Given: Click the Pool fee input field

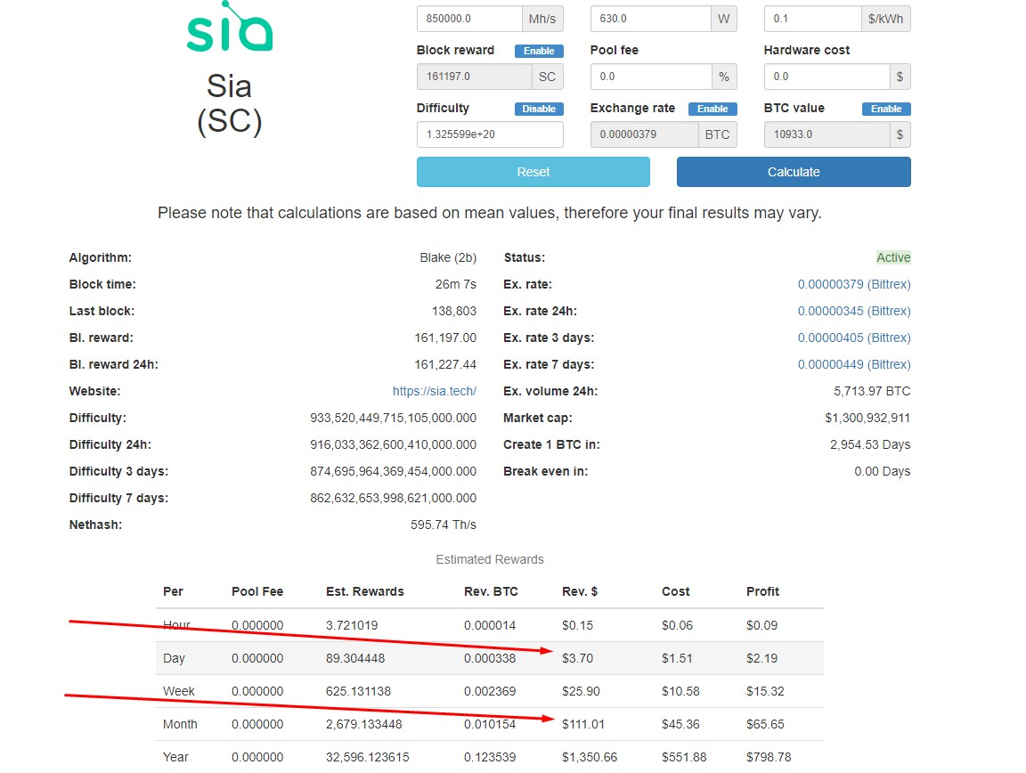Looking at the screenshot, I should click(651, 77).
